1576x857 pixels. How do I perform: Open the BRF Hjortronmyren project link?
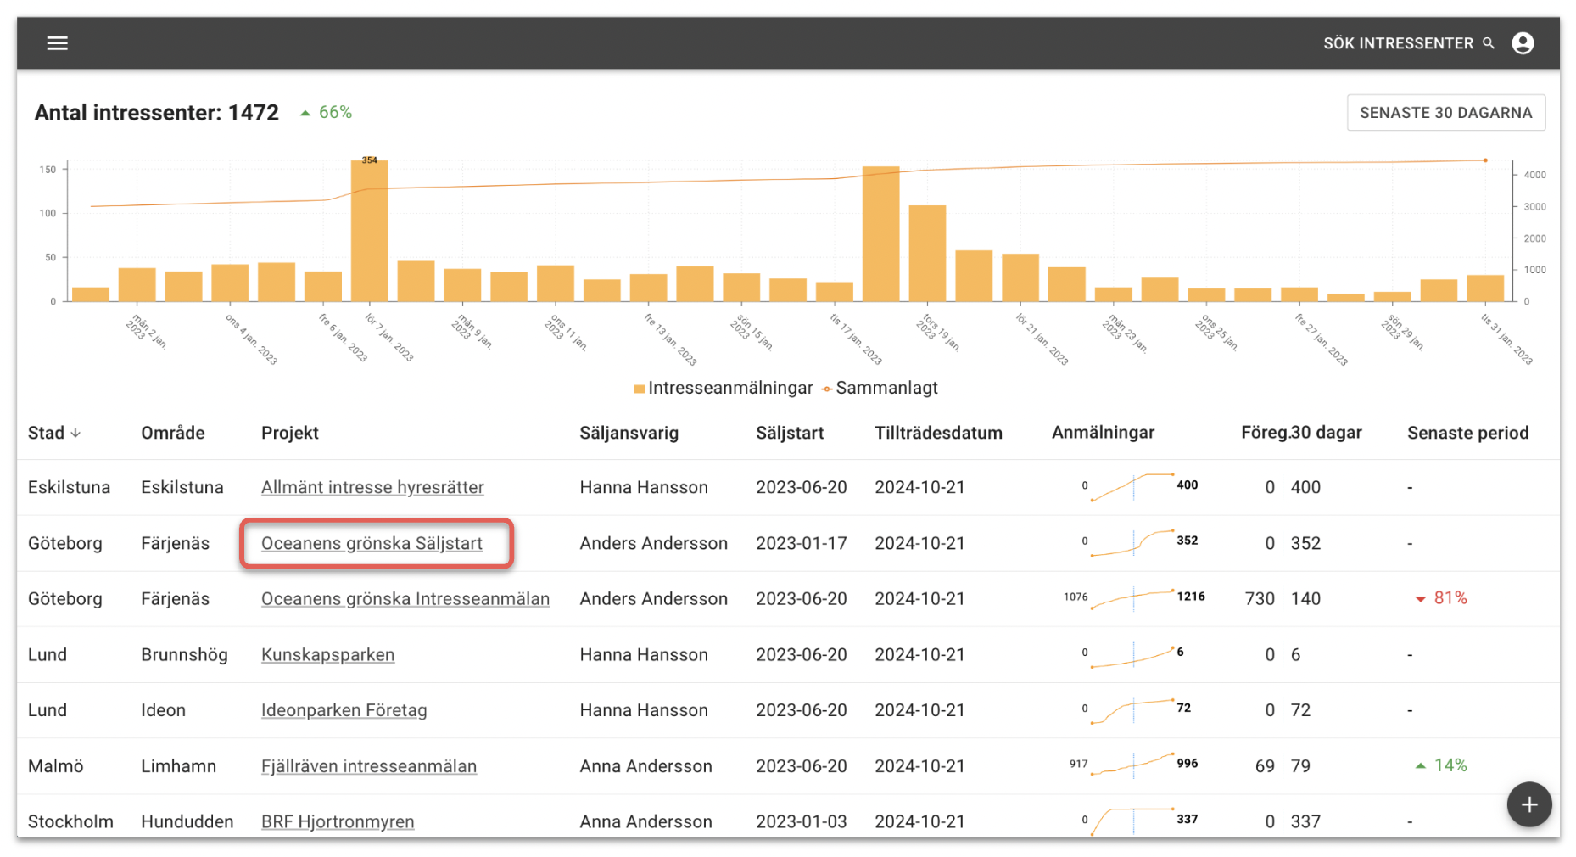(338, 821)
